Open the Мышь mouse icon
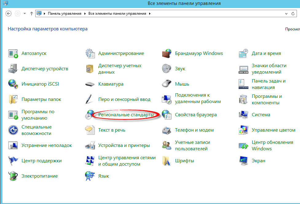The width and height of the screenshot is (300, 204). 167,84
